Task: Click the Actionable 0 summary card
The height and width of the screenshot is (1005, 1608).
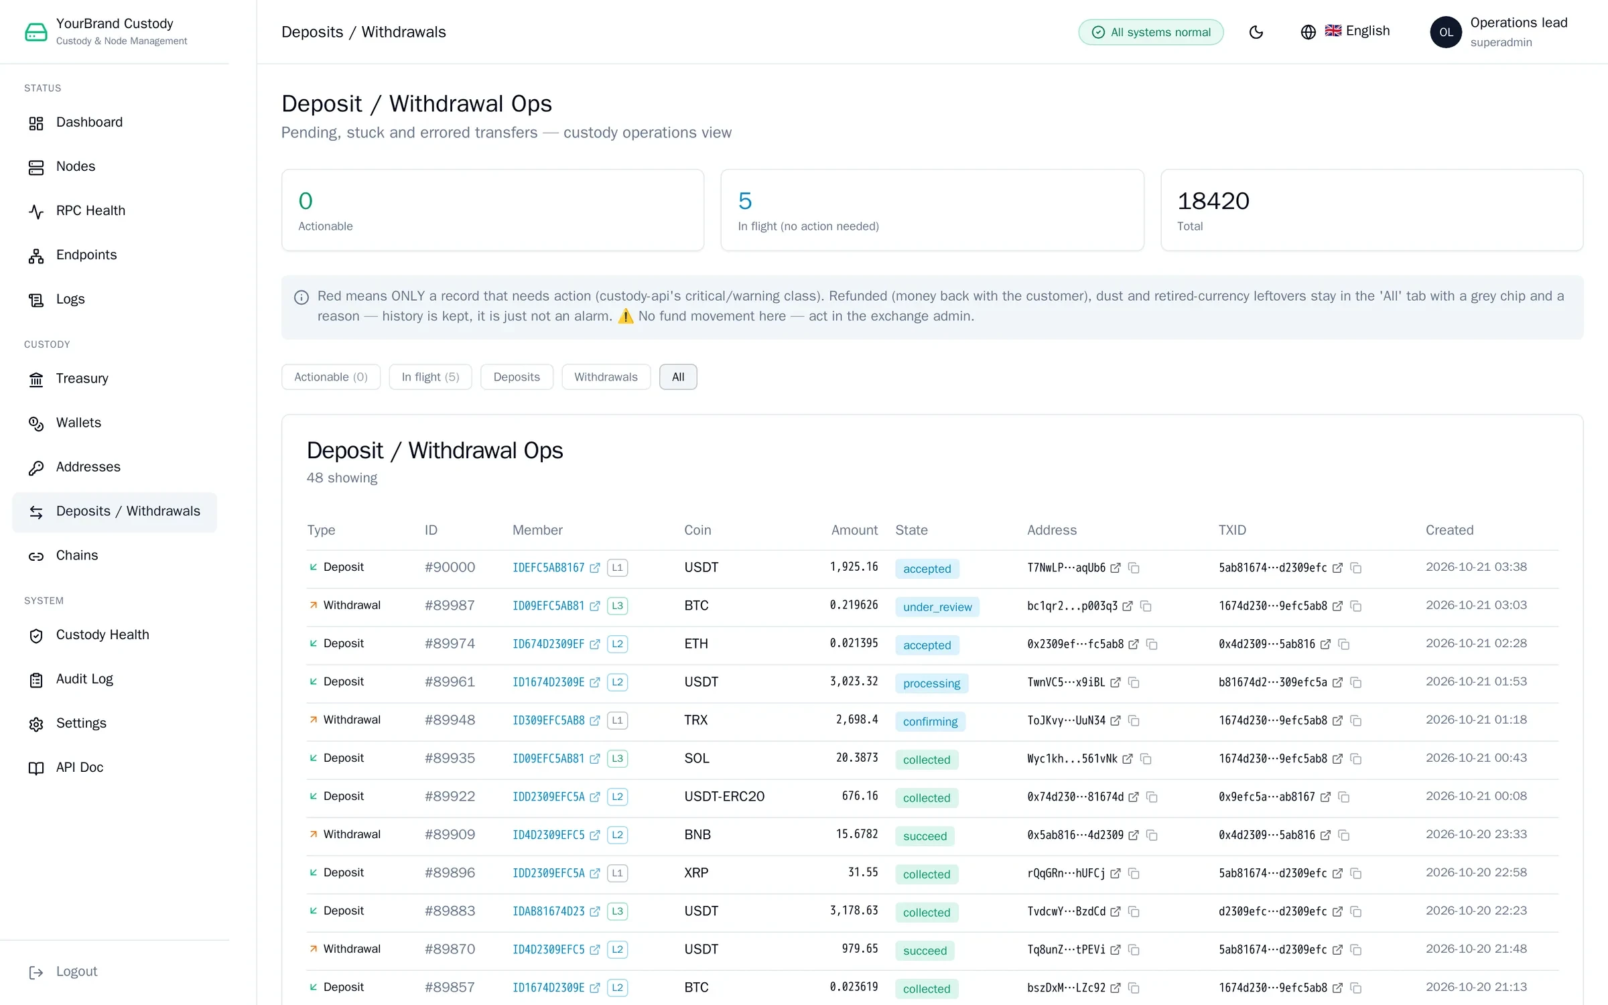Action: pyautogui.click(x=492, y=210)
